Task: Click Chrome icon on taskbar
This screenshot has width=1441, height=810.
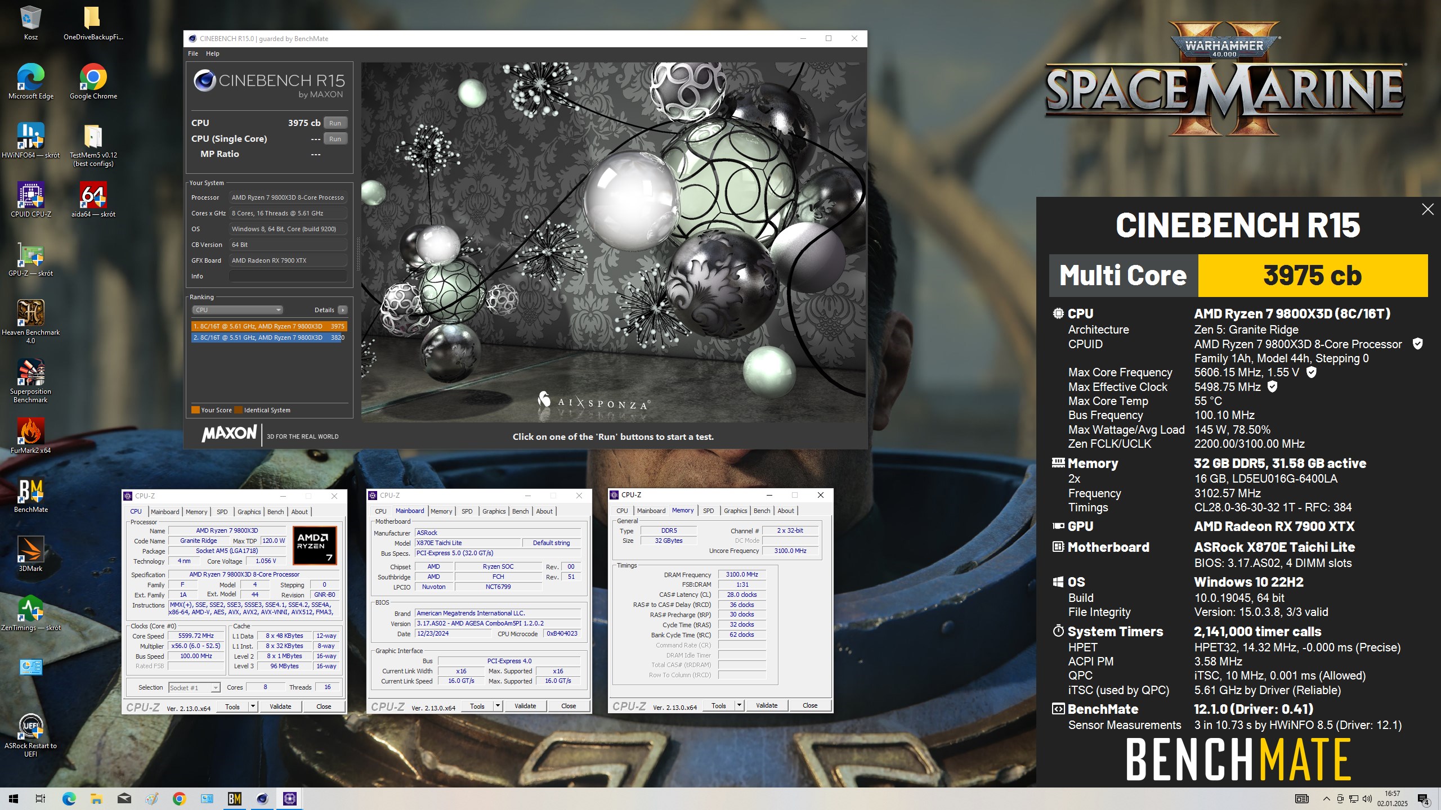Action: tap(179, 799)
